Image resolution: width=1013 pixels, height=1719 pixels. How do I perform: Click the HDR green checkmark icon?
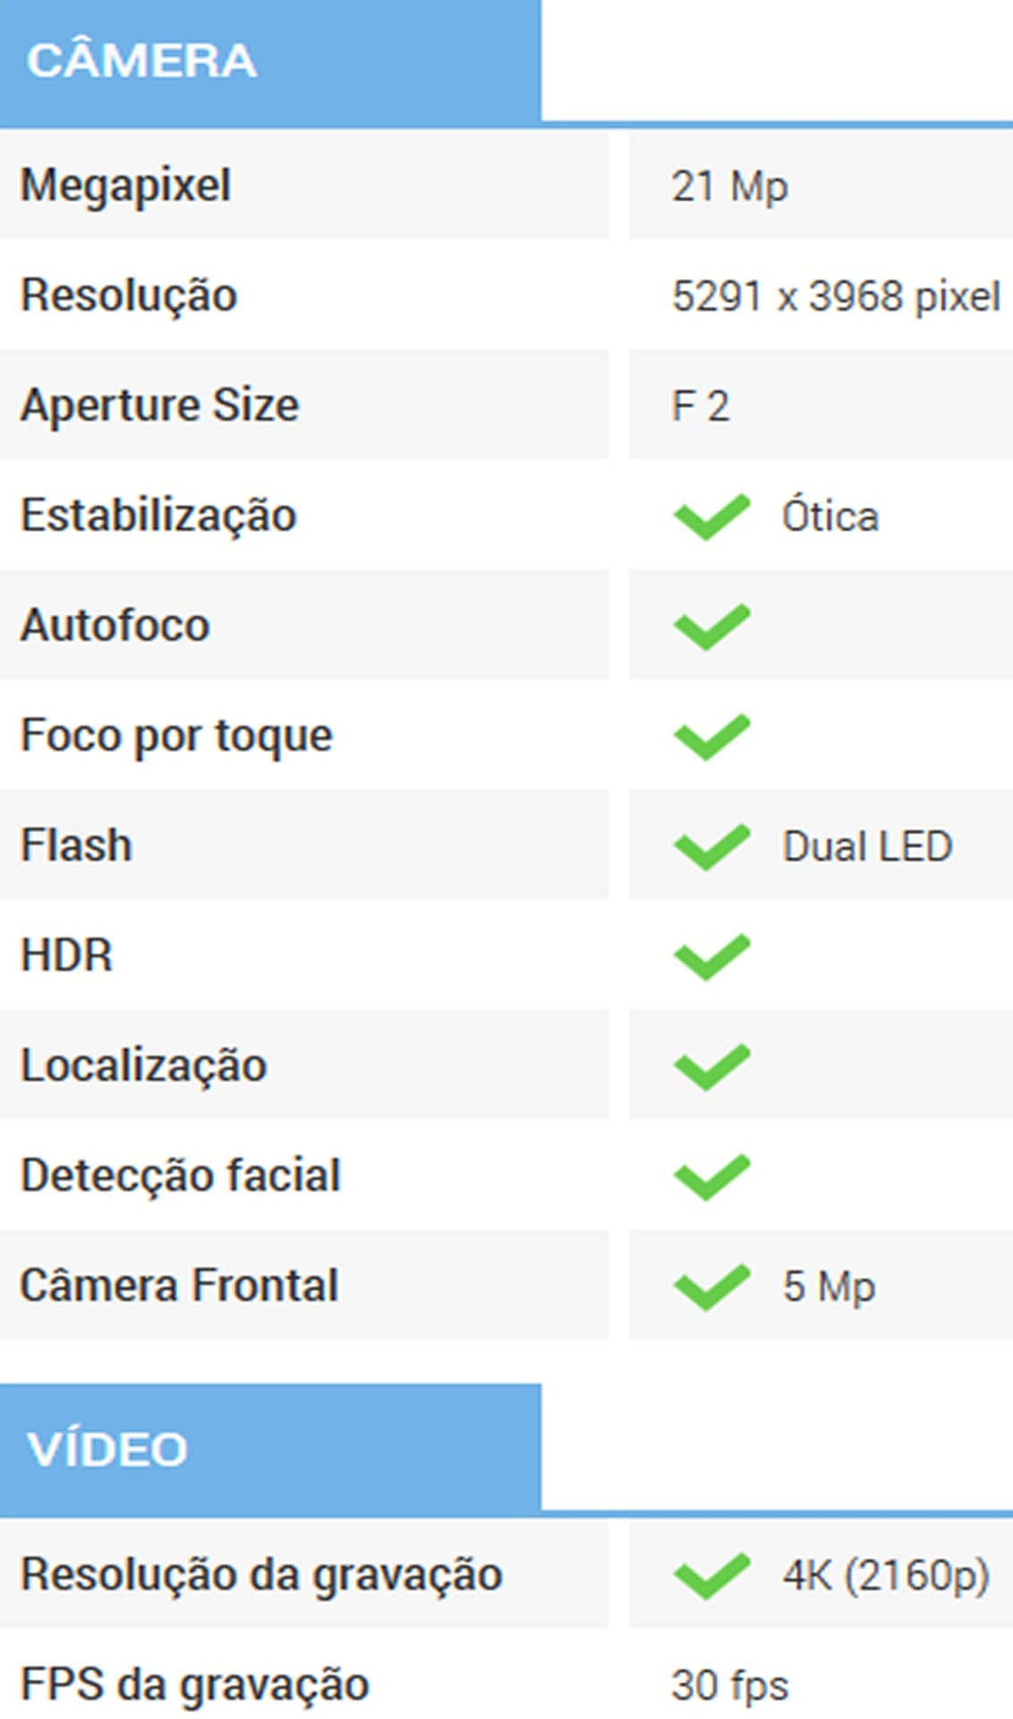pyautogui.click(x=711, y=956)
